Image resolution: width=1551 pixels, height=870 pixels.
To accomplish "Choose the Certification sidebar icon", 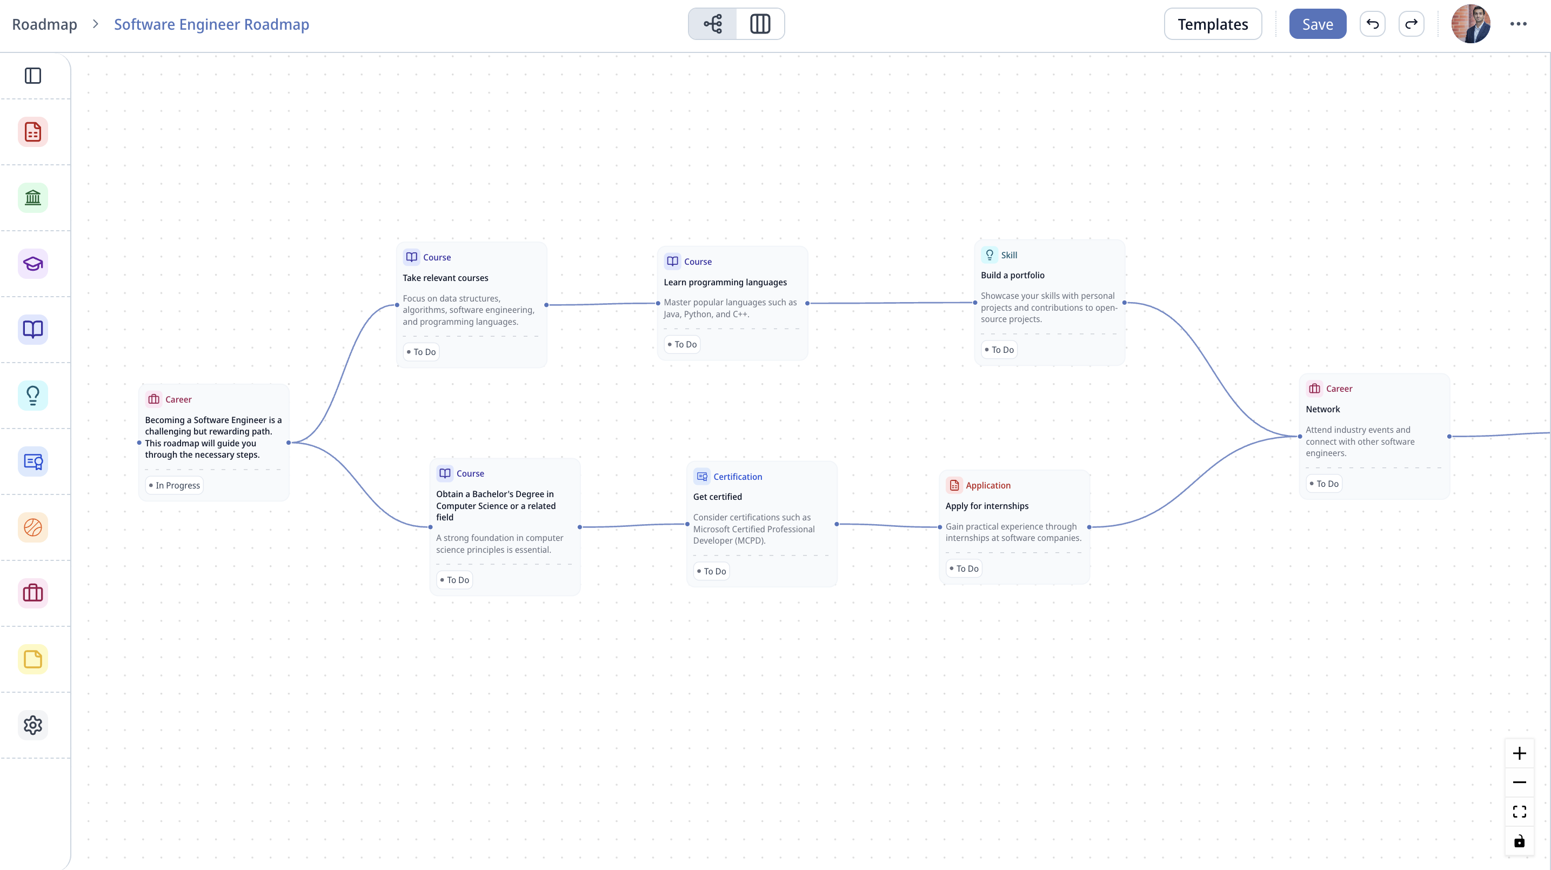I will coord(32,461).
